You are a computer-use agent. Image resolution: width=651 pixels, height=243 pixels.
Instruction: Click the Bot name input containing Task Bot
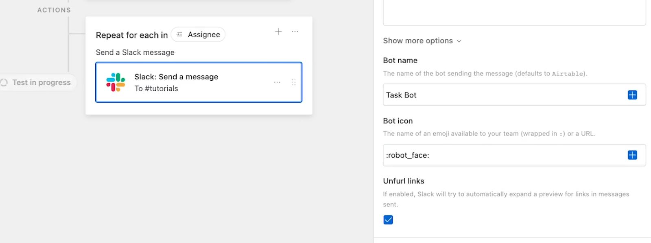click(x=514, y=95)
